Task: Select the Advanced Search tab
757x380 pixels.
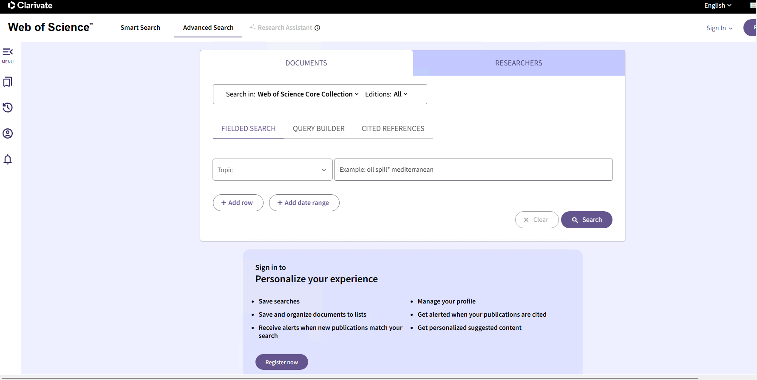Action: pyautogui.click(x=208, y=28)
